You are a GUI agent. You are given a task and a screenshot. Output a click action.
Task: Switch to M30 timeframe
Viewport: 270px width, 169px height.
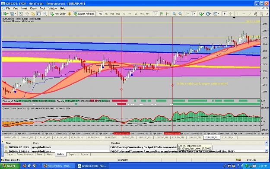118,14
